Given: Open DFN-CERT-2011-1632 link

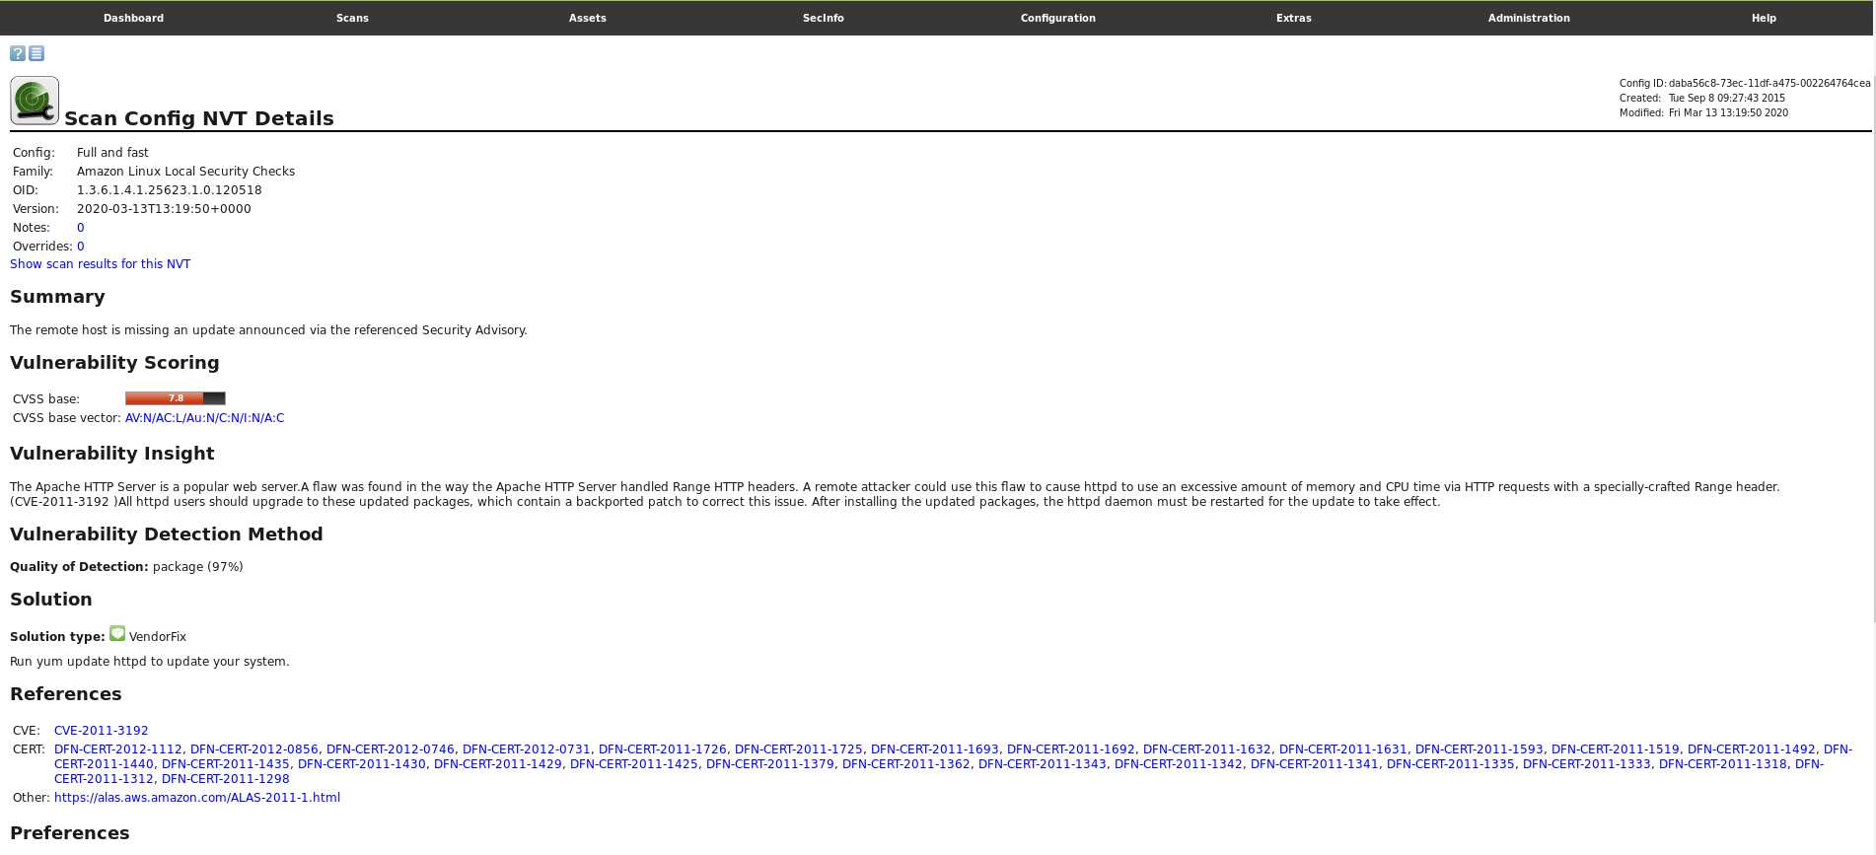Looking at the screenshot, I should click(1207, 749).
